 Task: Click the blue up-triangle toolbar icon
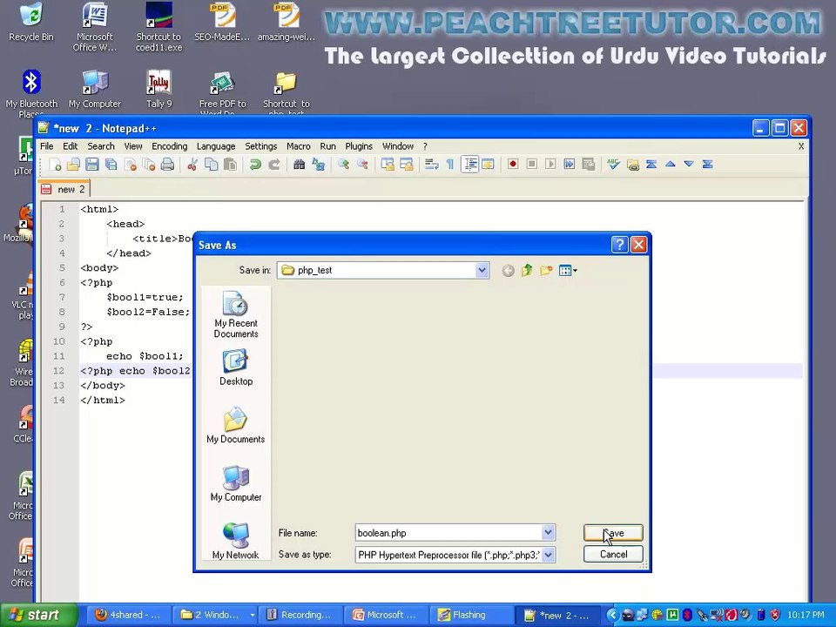(671, 165)
